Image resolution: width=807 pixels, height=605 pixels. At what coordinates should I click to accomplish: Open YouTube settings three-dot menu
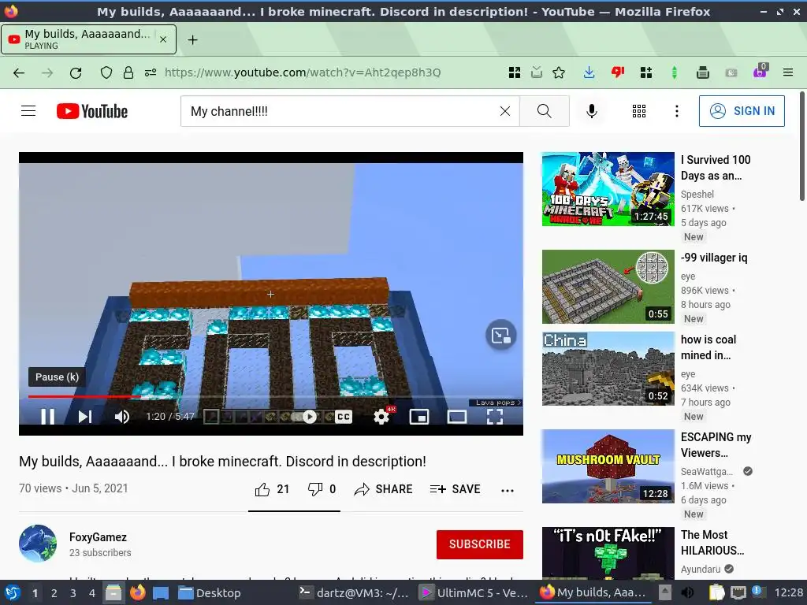(x=677, y=111)
